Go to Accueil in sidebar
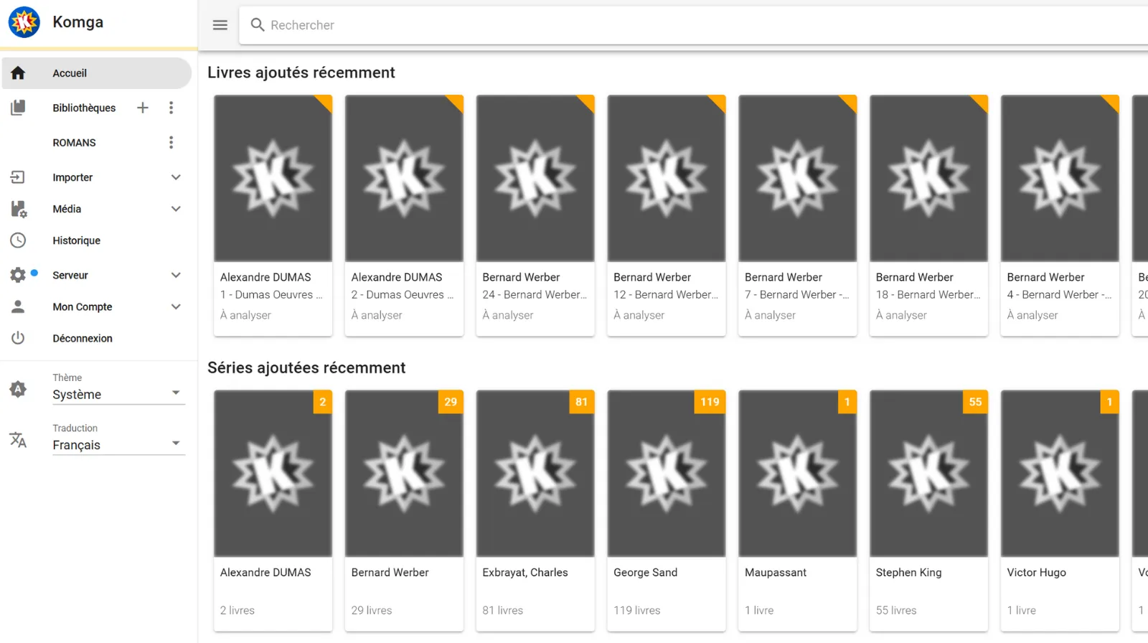This screenshot has width=1148, height=643. pos(70,73)
